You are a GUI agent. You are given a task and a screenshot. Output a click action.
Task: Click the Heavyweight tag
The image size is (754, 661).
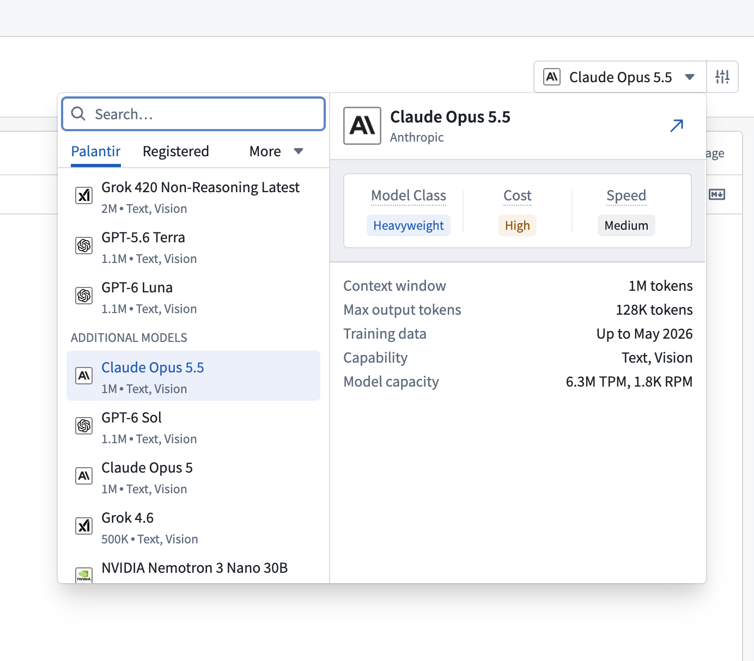(409, 225)
